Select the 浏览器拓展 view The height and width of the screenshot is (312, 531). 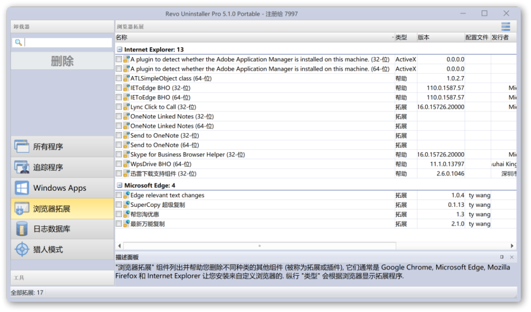click(x=62, y=209)
